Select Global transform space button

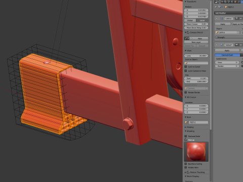click(190, 20)
